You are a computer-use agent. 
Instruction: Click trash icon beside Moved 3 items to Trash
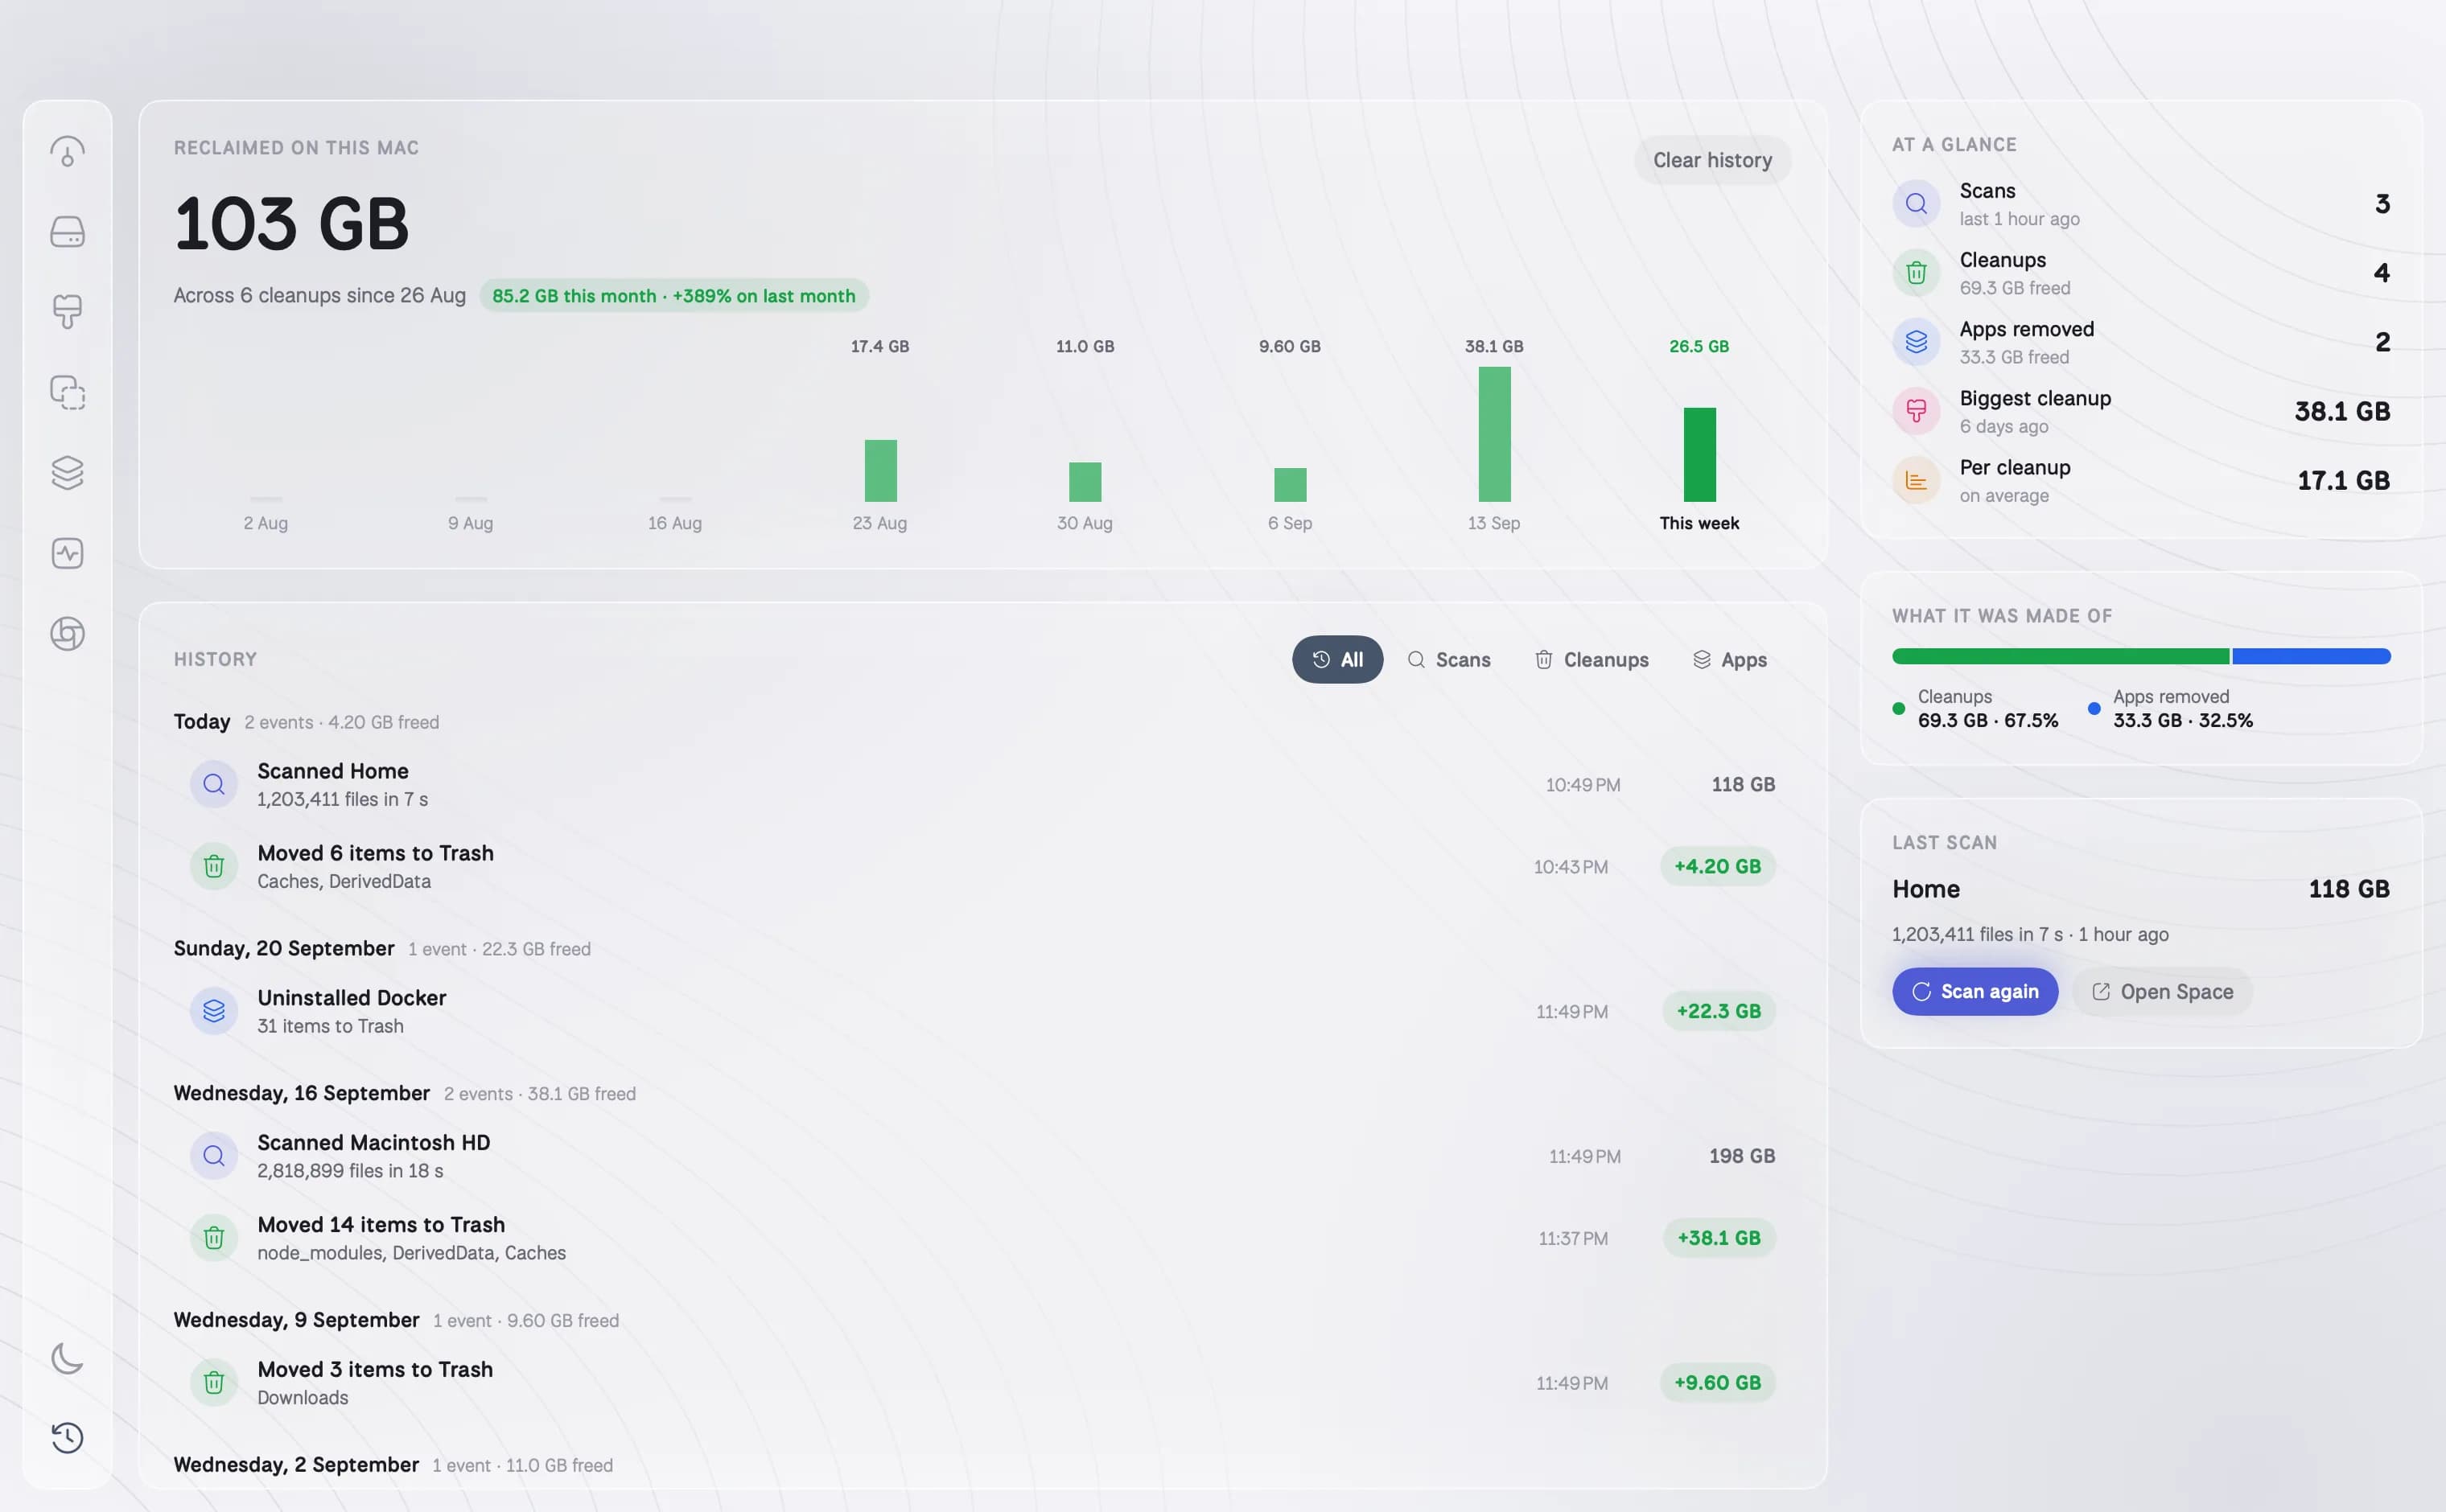tap(214, 1383)
